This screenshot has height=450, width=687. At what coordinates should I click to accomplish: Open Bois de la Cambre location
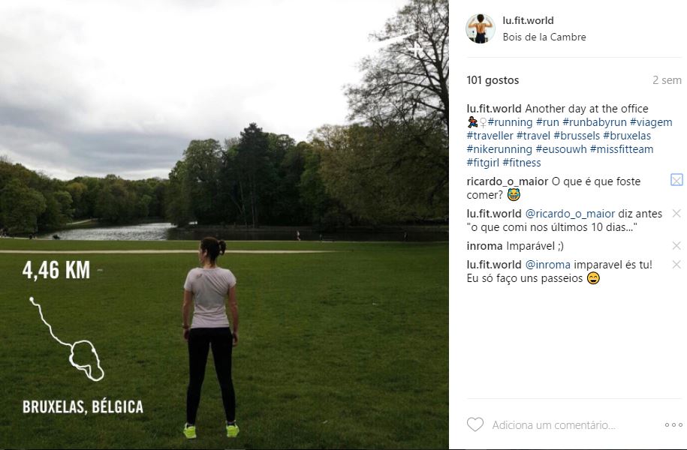tap(544, 37)
